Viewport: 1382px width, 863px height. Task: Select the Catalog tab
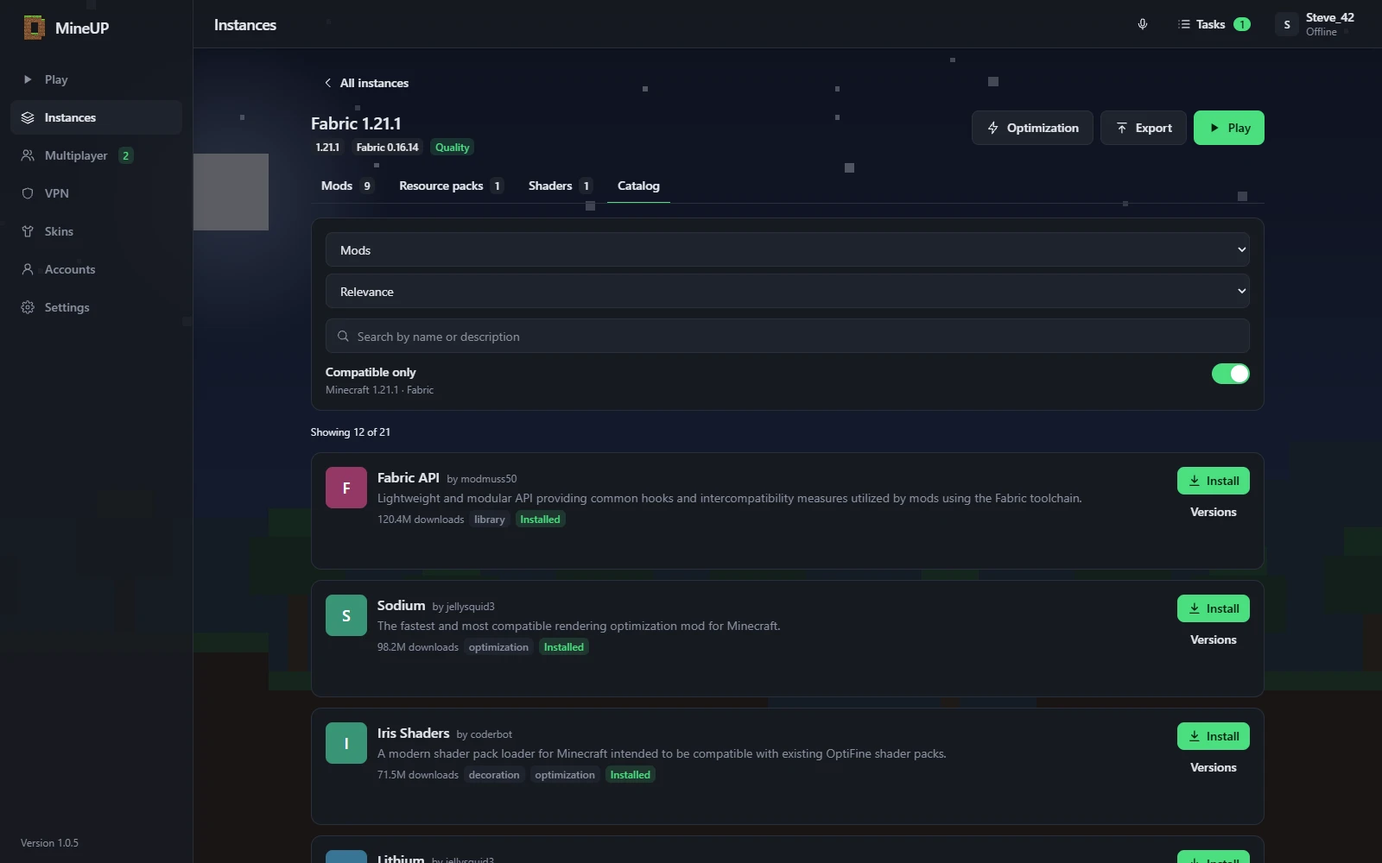[638, 186]
